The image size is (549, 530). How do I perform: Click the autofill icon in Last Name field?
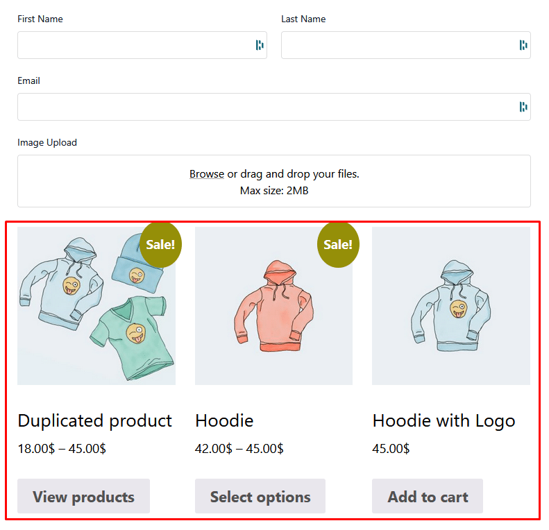tap(523, 45)
